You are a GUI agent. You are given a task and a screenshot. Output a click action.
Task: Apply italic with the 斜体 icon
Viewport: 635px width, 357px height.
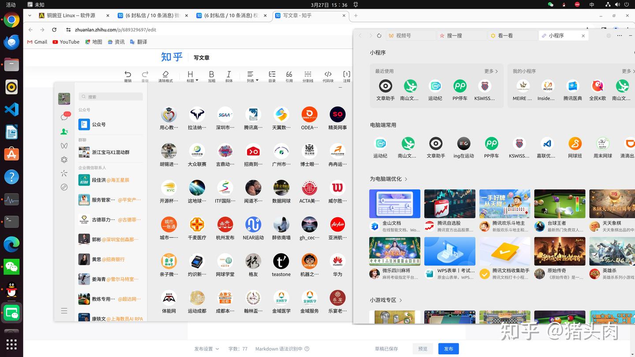(x=228, y=74)
